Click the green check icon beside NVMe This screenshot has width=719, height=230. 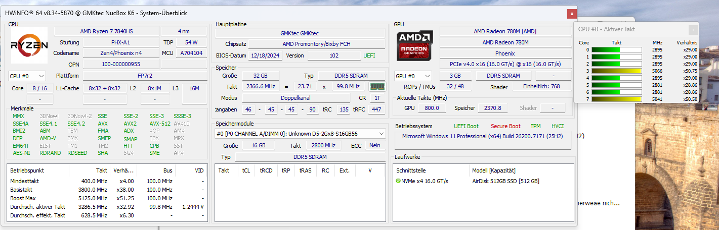398,181
